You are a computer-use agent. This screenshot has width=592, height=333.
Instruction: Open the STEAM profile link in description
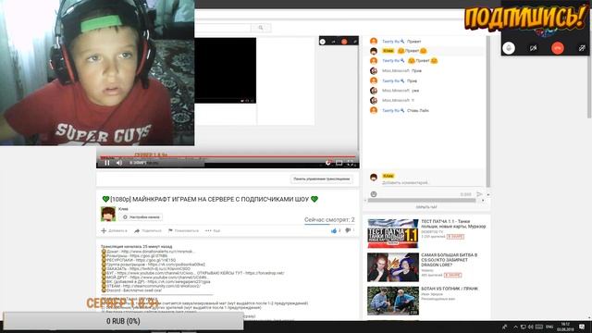click(162, 286)
